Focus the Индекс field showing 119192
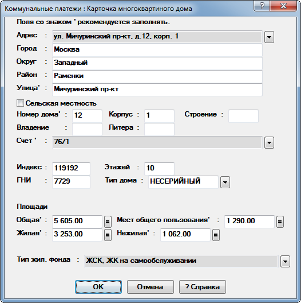Screen dimensions: 301x303 pyautogui.click(x=71, y=169)
